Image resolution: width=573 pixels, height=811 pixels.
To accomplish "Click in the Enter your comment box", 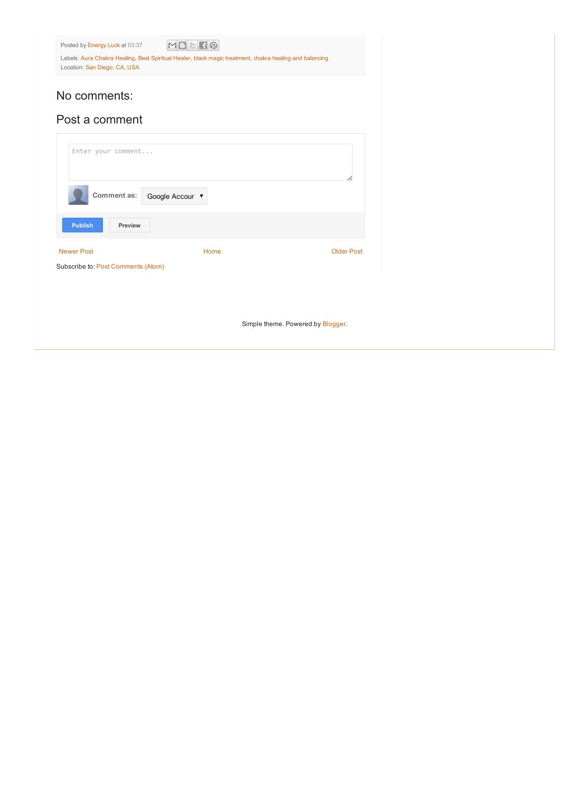I will click(x=210, y=162).
